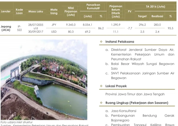Click the diamond bullet beside Instansi Pelaksana

pos(101,42)
